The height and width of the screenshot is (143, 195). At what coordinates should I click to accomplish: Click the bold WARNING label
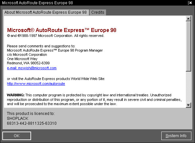pos(16,95)
